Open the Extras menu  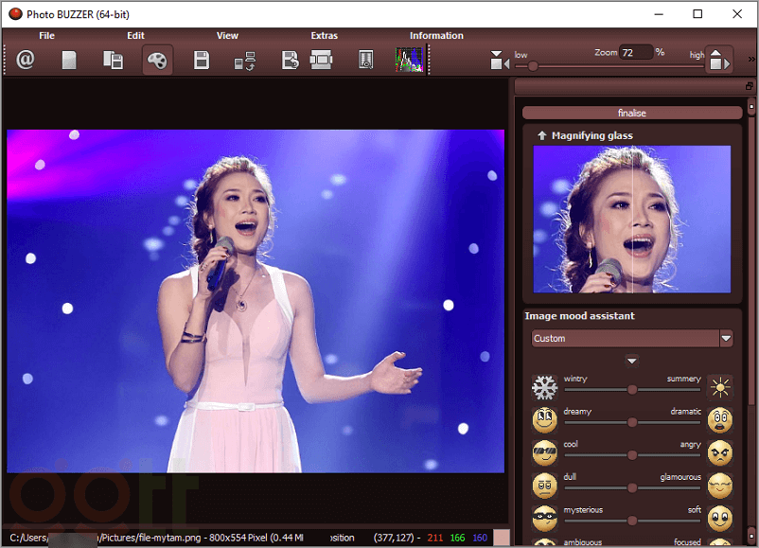tap(324, 36)
